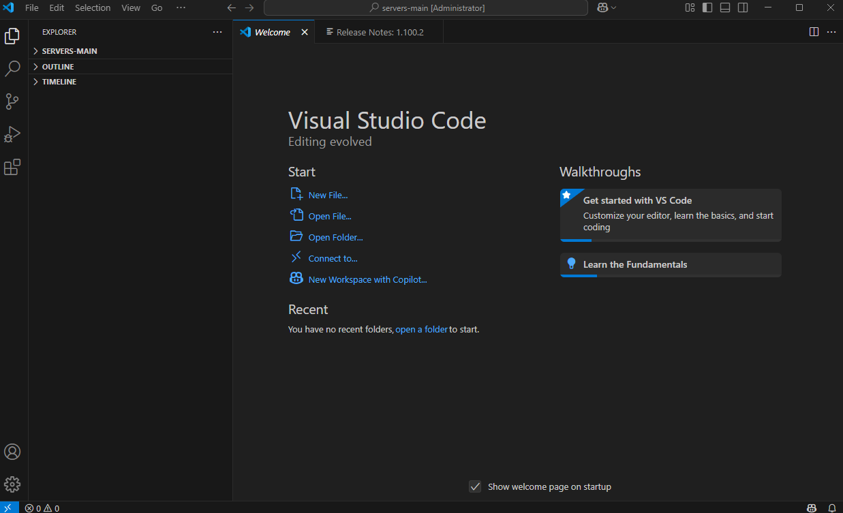Click the Open Folder... link
Viewport: 843px width, 513px height.
(335, 237)
